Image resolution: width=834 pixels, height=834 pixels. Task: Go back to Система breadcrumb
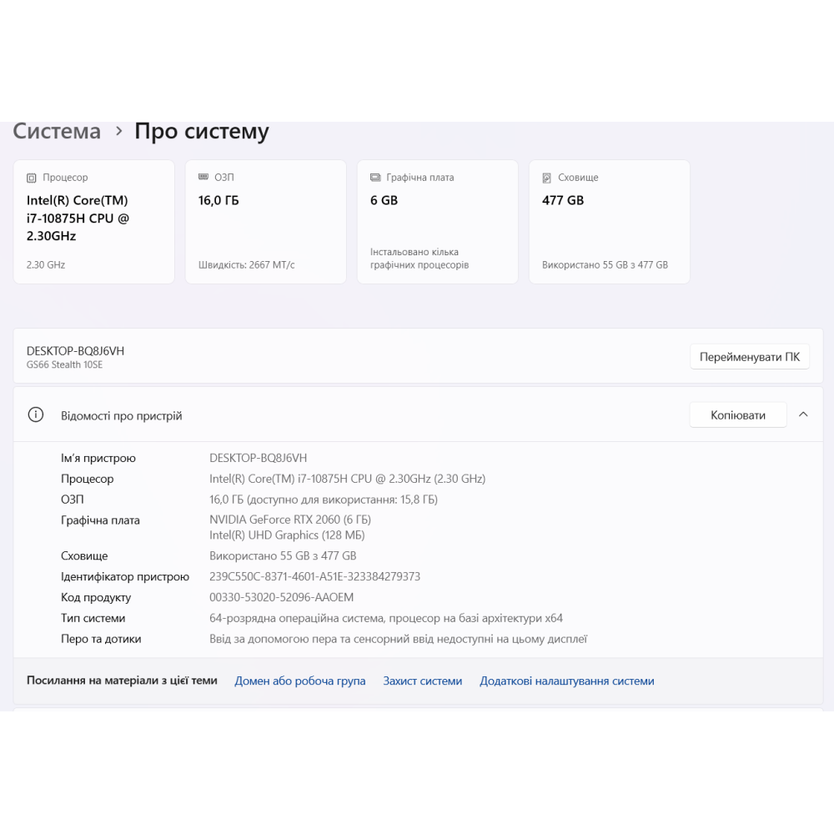[57, 132]
